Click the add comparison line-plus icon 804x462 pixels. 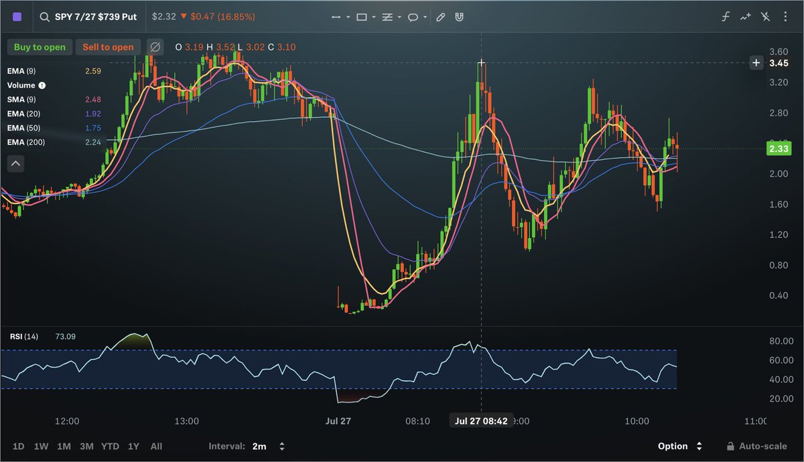(745, 17)
